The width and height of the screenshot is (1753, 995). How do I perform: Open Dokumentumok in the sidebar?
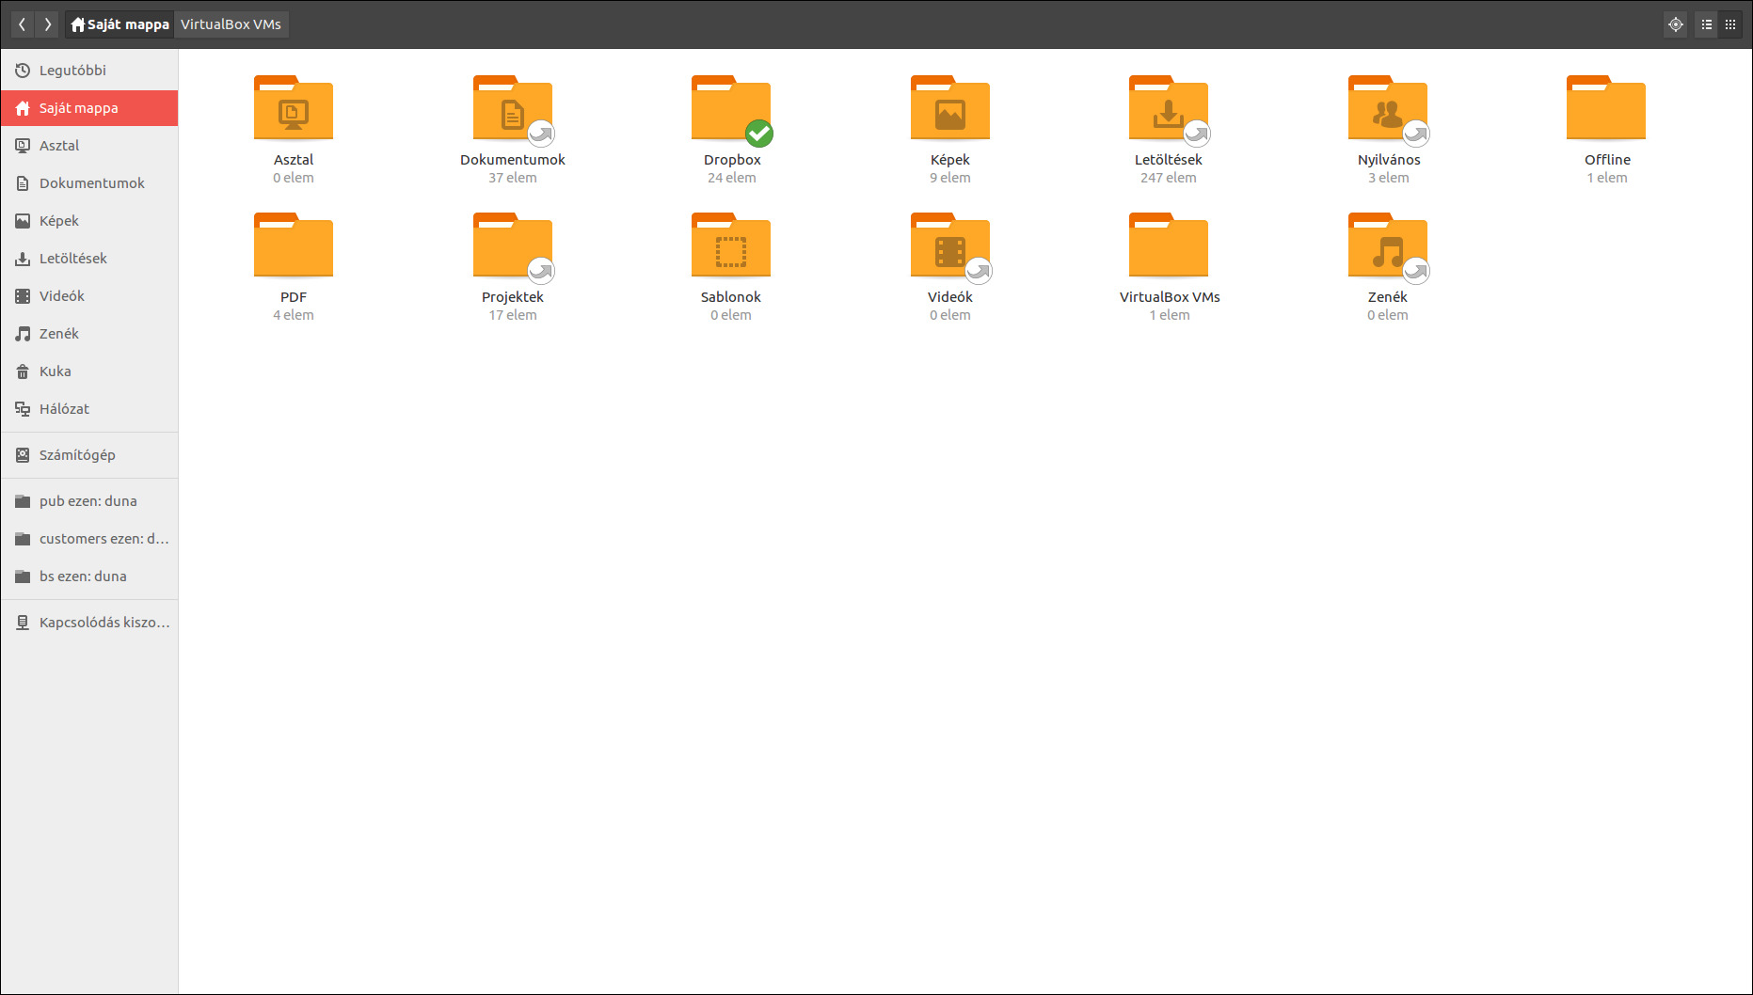(89, 183)
